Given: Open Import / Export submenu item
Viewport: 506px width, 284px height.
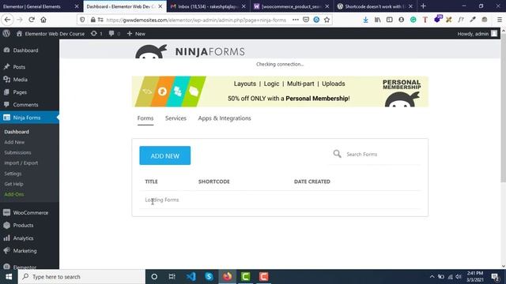Looking at the screenshot, I should pos(21,163).
